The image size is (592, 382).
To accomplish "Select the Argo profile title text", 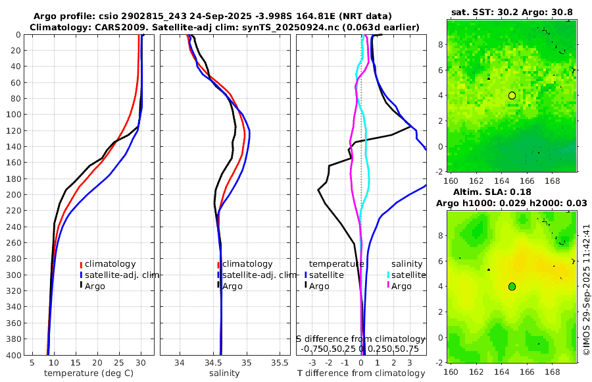I will 212,16.
